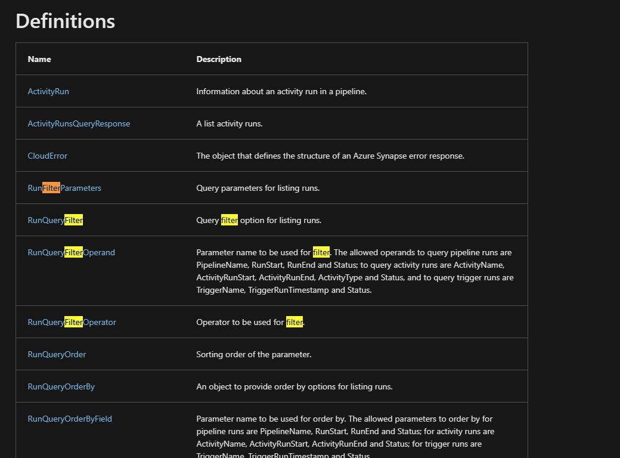This screenshot has height=458, width=620.
Task: Open the CloudError definition link
Action: tap(47, 155)
